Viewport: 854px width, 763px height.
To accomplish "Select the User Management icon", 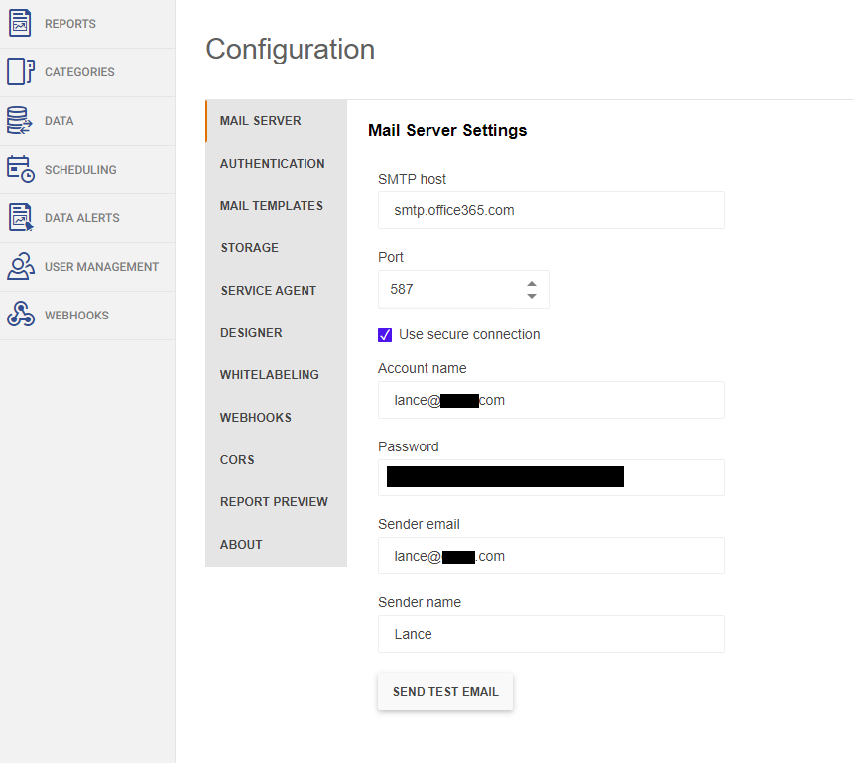I will pyautogui.click(x=20, y=266).
